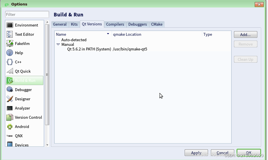Select the Designer brush icon
The width and height of the screenshot is (268, 160).
click(10, 99)
